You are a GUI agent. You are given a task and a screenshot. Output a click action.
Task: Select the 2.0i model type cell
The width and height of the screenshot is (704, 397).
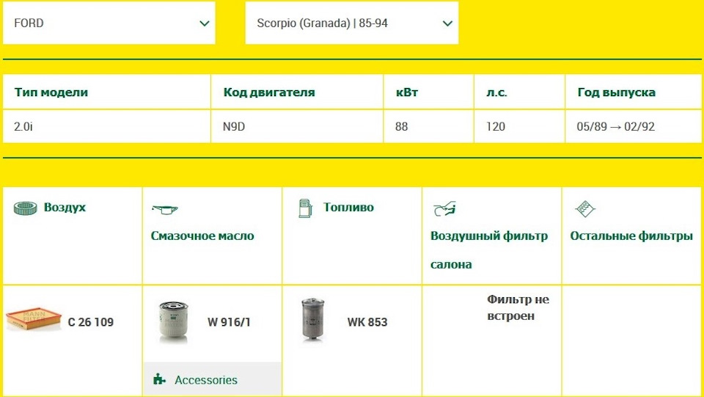pos(107,127)
